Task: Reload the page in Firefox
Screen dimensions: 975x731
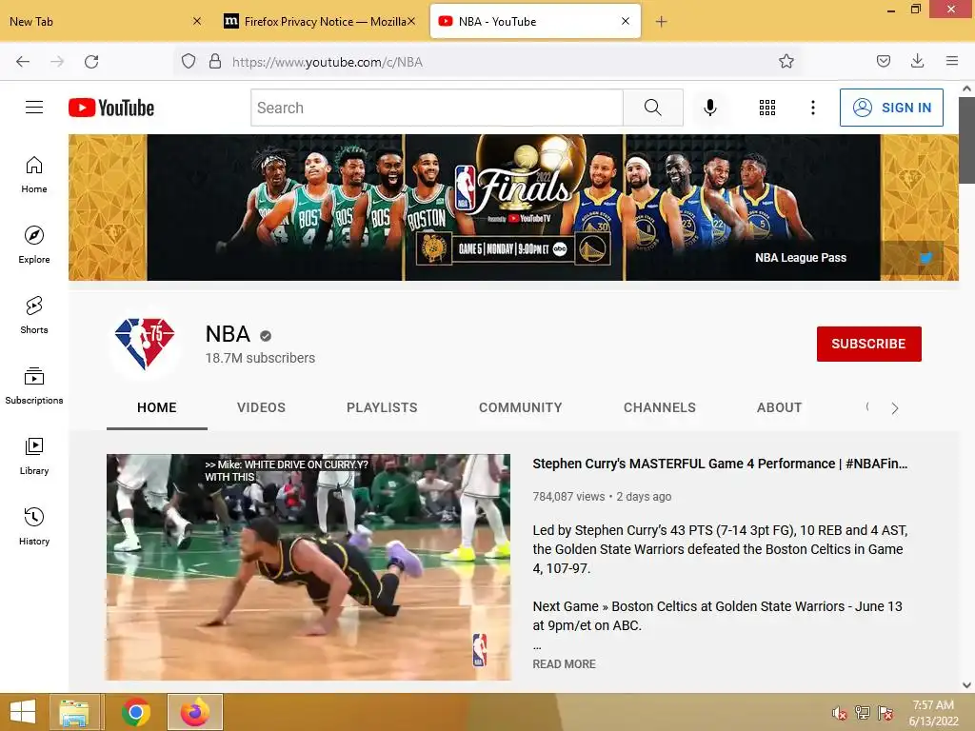Action: [x=91, y=61]
